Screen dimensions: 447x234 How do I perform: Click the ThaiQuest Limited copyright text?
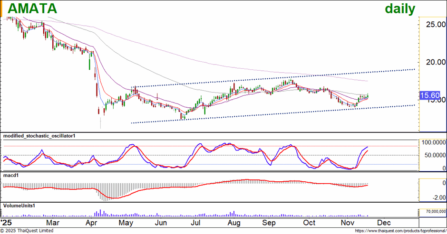[x=27, y=231]
